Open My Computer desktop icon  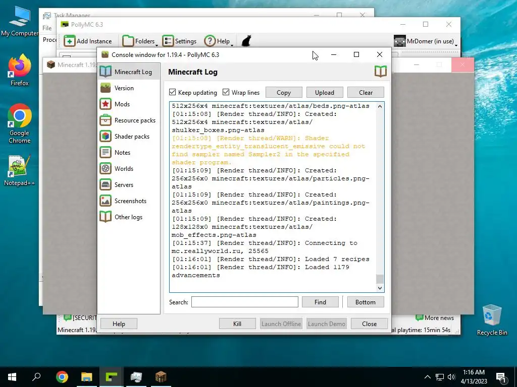tap(20, 21)
